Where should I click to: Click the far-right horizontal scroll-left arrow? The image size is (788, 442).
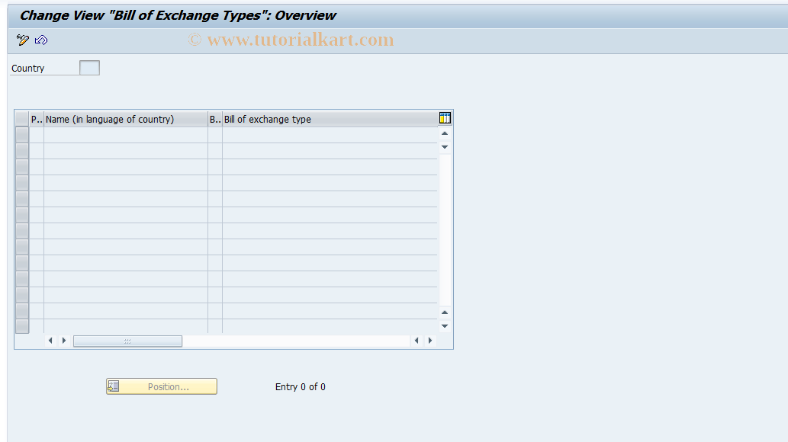pos(417,341)
